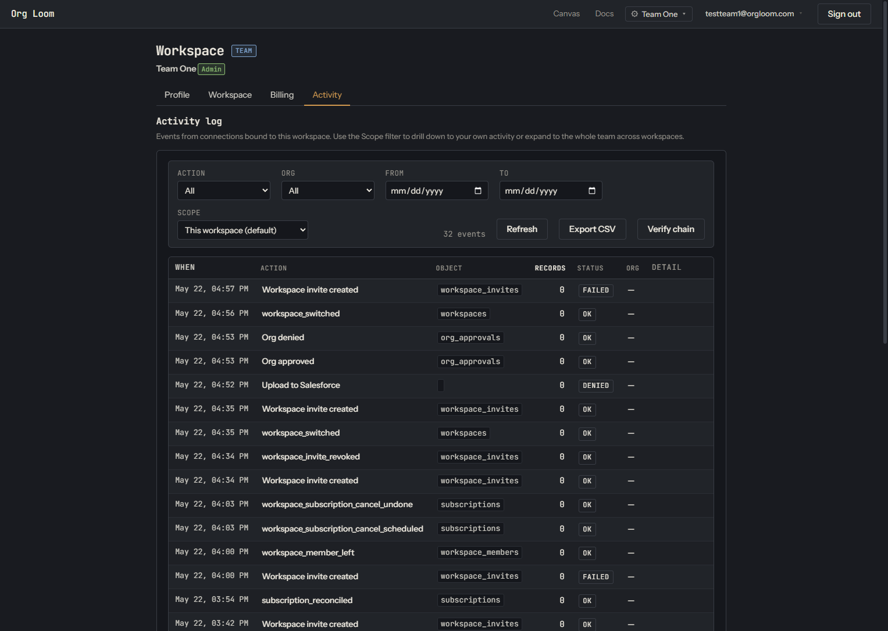
Task: Click the WHEN column header
Action: (185, 268)
